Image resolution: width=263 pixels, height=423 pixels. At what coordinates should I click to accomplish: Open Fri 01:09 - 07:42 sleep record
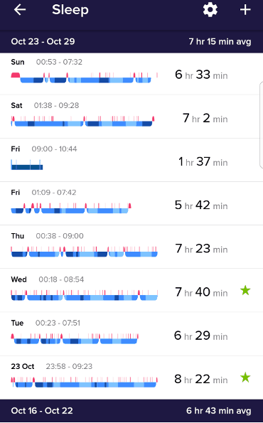pyautogui.click(x=131, y=203)
